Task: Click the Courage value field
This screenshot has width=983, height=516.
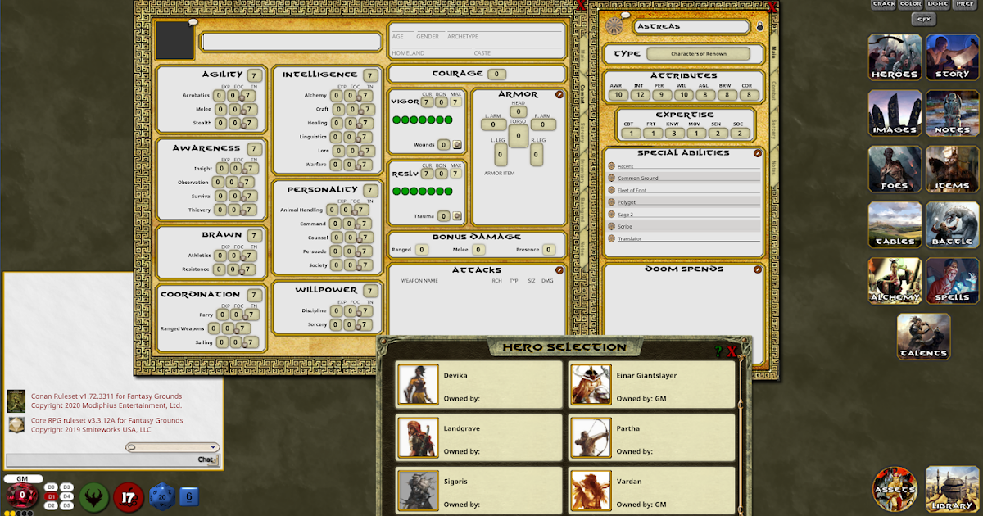Action: point(496,74)
